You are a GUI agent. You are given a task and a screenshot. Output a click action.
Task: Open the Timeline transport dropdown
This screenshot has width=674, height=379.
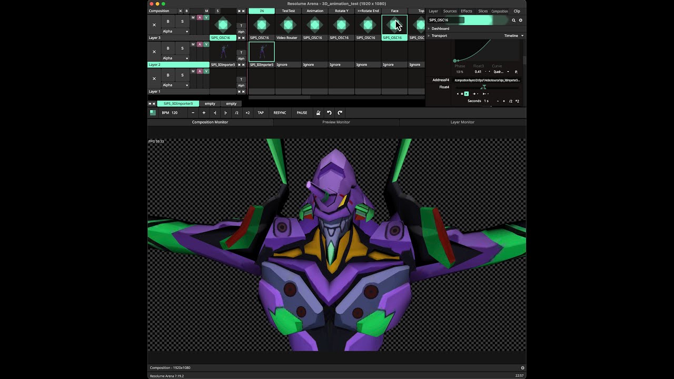(513, 36)
